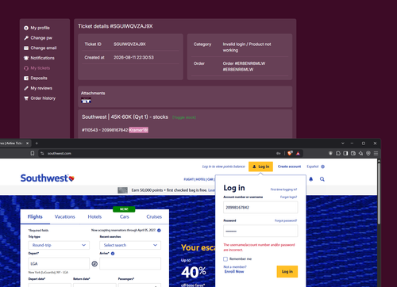Open the browser wallet icon

point(353,153)
